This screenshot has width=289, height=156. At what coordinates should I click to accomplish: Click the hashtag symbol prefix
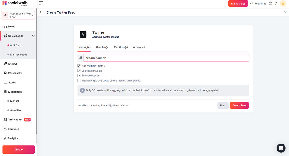point(80,58)
